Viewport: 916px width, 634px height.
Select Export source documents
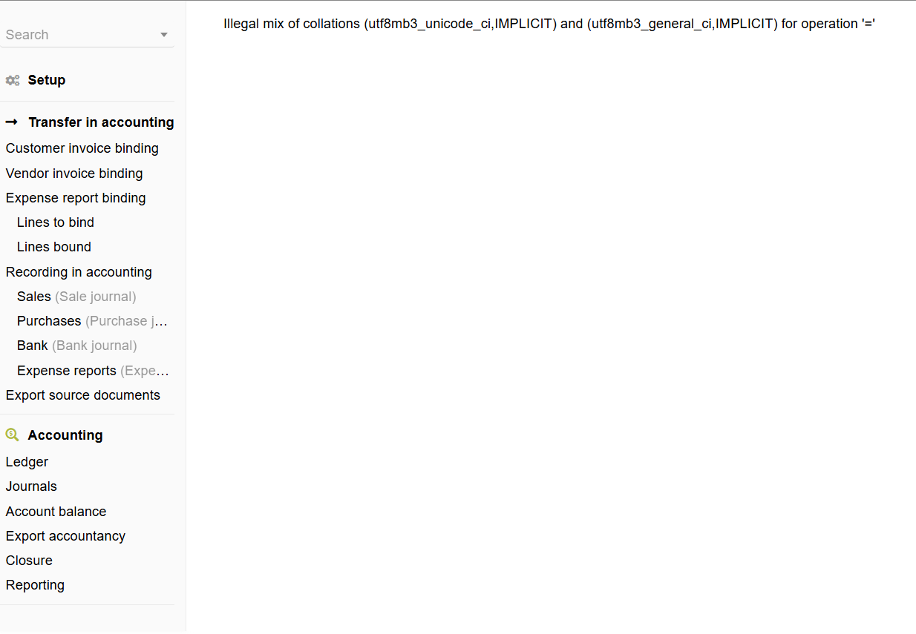[x=83, y=395]
